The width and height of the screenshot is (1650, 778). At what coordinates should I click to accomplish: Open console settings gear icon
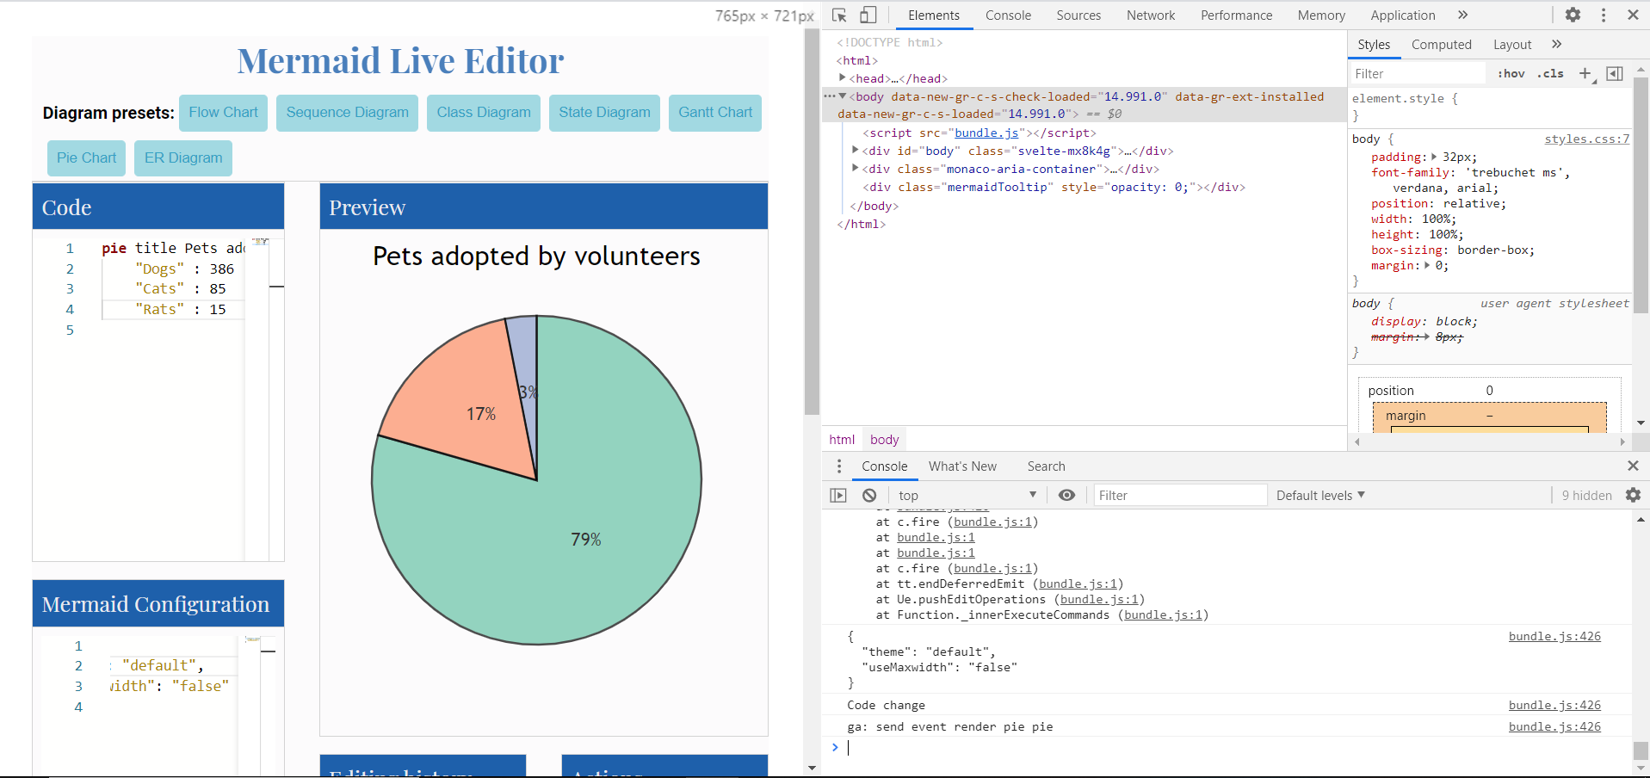tap(1633, 495)
